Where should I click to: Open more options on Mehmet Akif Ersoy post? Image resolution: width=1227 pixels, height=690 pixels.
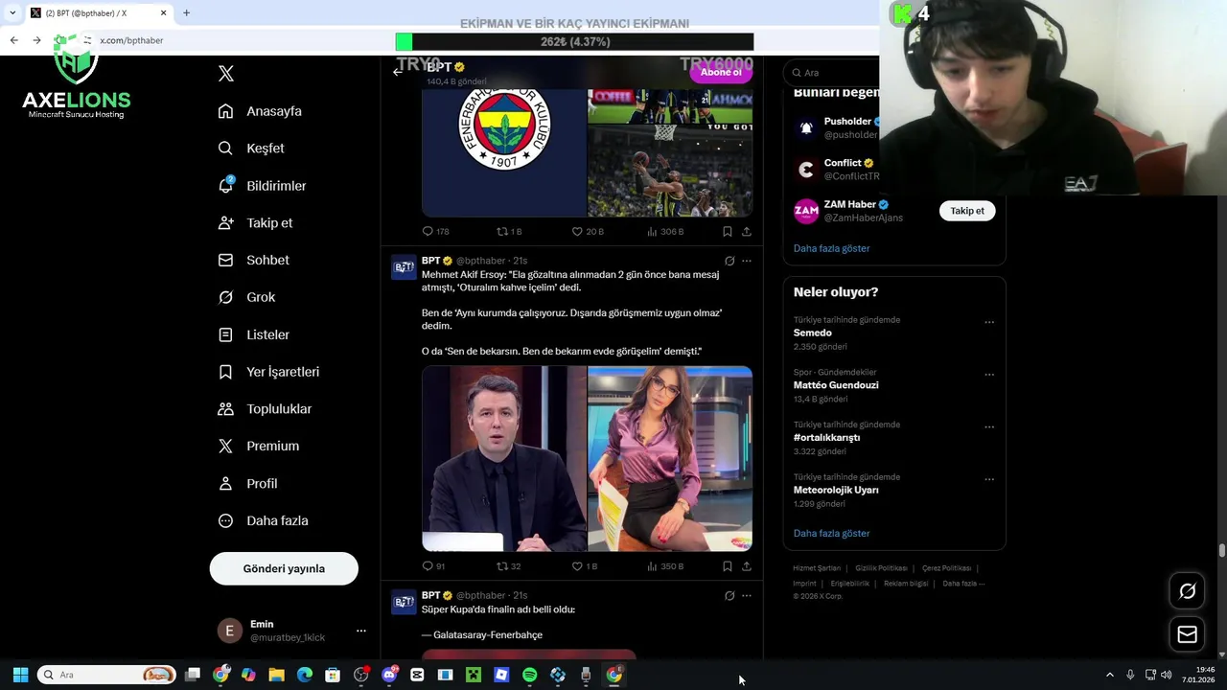point(747,261)
